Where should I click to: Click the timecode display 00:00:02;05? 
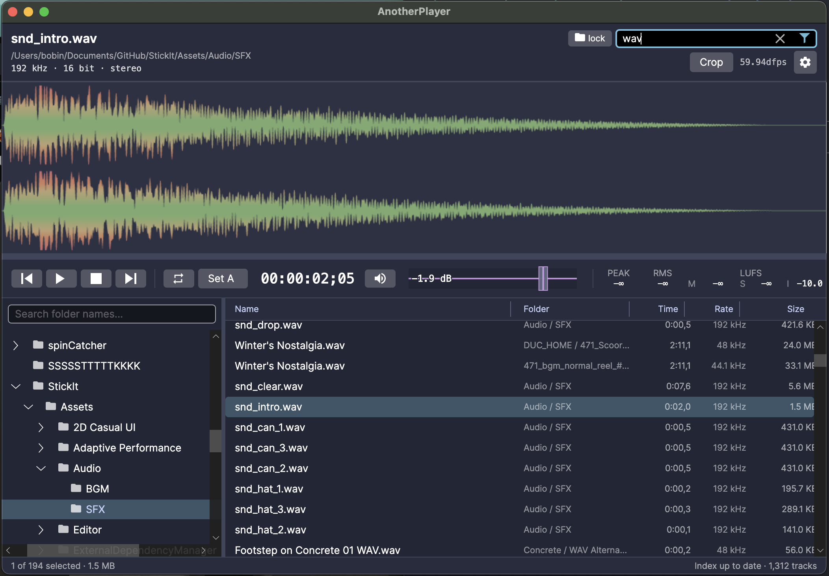(x=307, y=279)
